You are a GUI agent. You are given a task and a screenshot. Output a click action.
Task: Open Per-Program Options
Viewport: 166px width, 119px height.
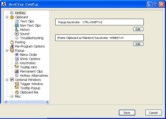coord(30,46)
